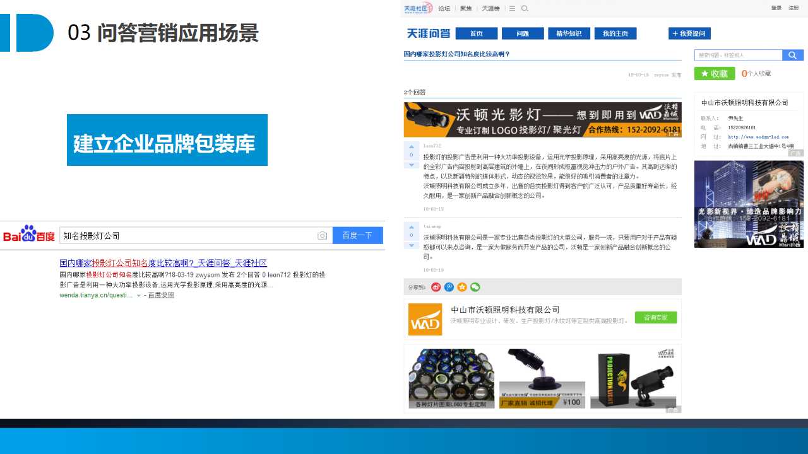Viewport: 808px width, 454px height.
Task: Click the 登录 link
Action: pyautogui.click(x=776, y=8)
